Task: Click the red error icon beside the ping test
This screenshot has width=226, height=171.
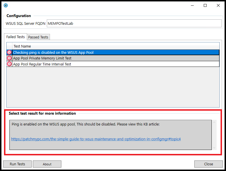Action: 9,52
